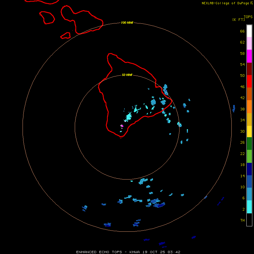Click the bright red 50 kft swatch
This screenshot has width=254, height=254.
(249, 81)
